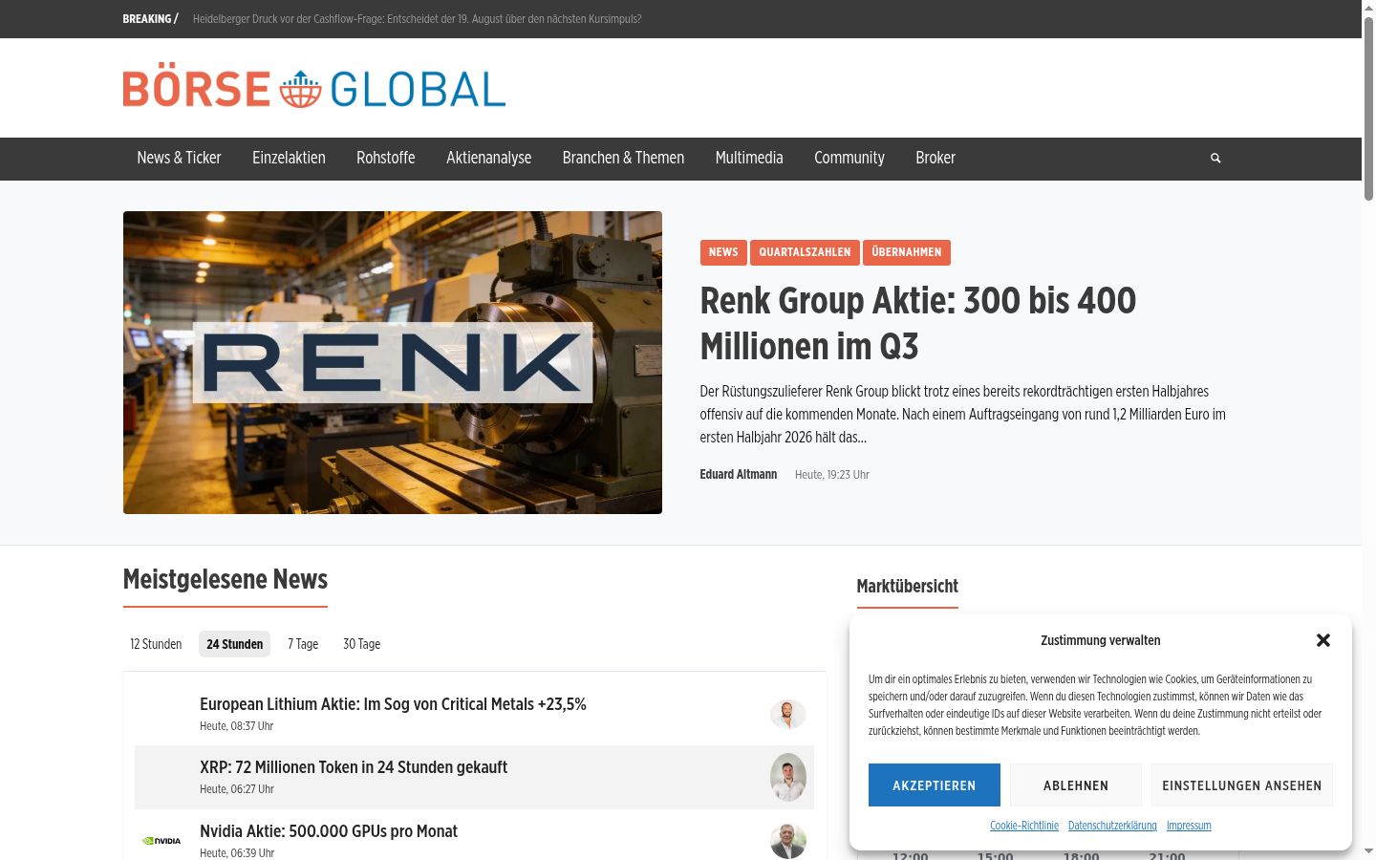Click the QUARTALSZAHLEN category tag
1376x860 pixels.
tap(805, 252)
